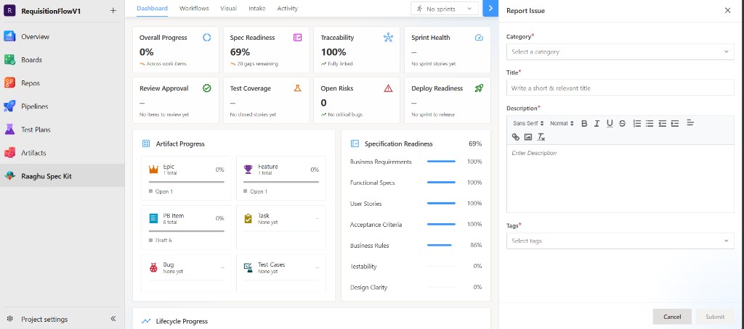
Task: Click the Title input field
Action: pyautogui.click(x=620, y=88)
